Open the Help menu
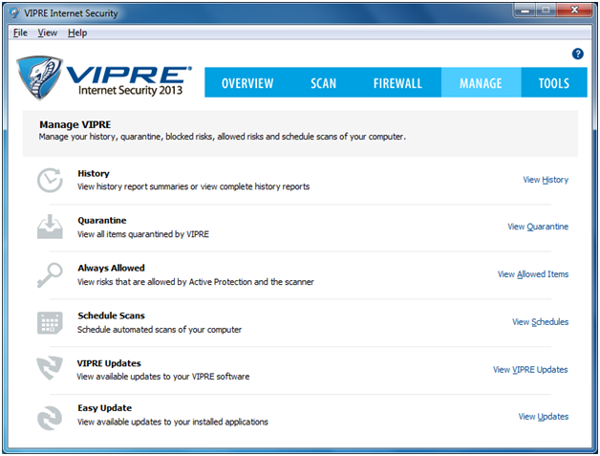This screenshot has height=456, width=600. [x=77, y=33]
